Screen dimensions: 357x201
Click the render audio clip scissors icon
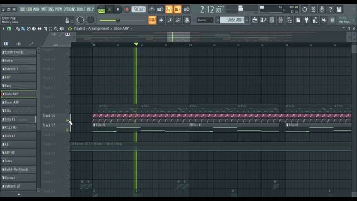[313, 9]
